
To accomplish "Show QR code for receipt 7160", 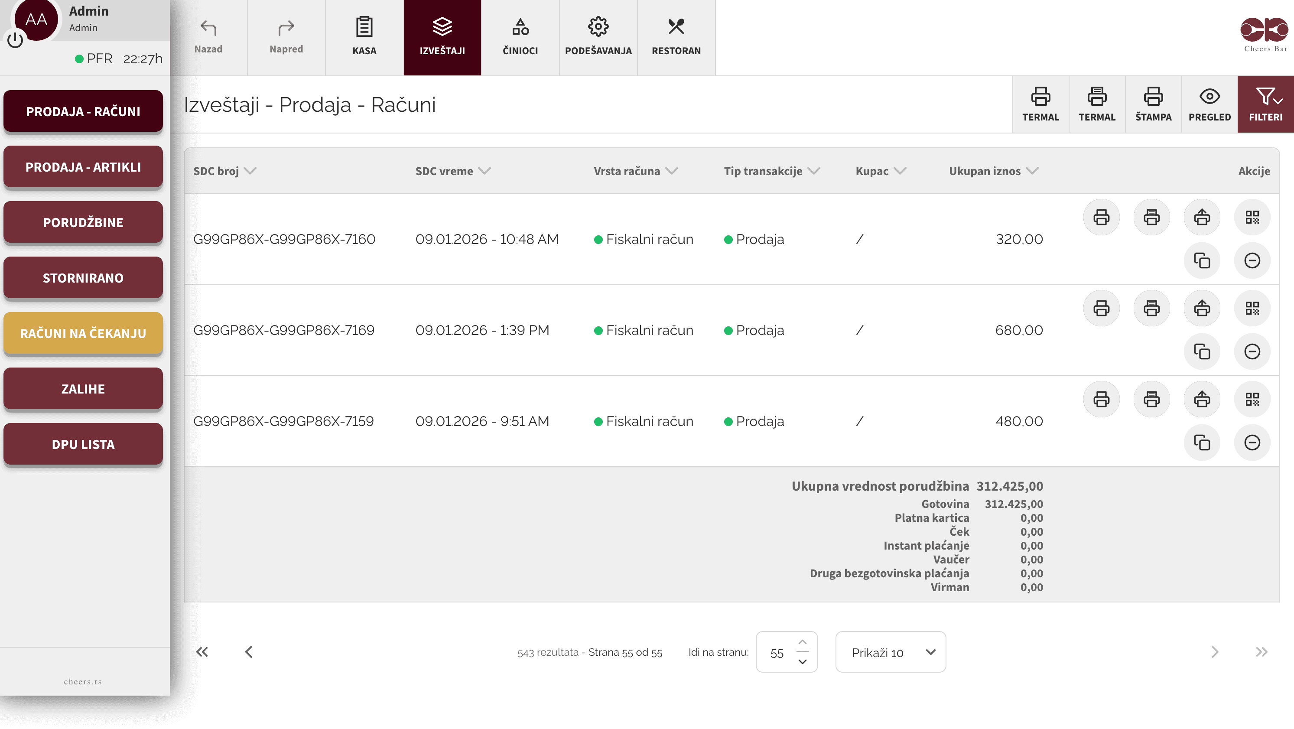I will (1252, 217).
